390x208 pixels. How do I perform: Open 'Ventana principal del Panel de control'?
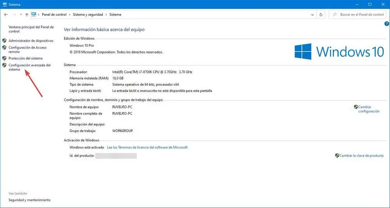pos(31,29)
